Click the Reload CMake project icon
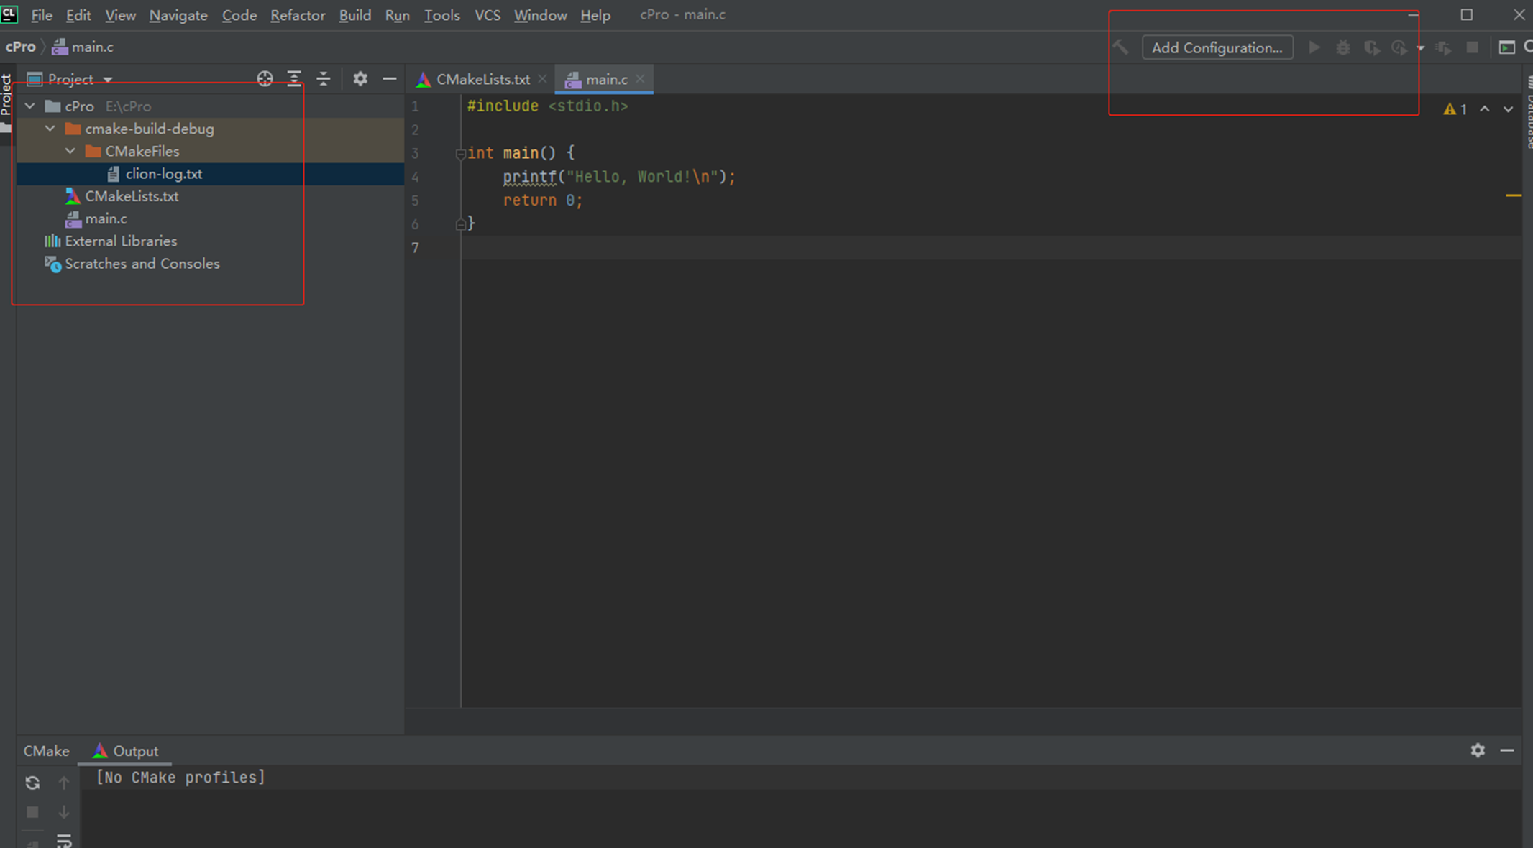1533x848 pixels. [32, 783]
